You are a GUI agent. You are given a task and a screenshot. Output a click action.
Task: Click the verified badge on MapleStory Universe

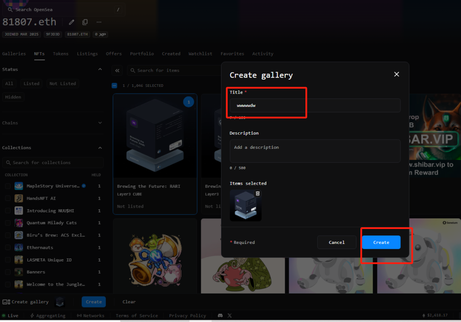pyautogui.click(x=84, y=186)
